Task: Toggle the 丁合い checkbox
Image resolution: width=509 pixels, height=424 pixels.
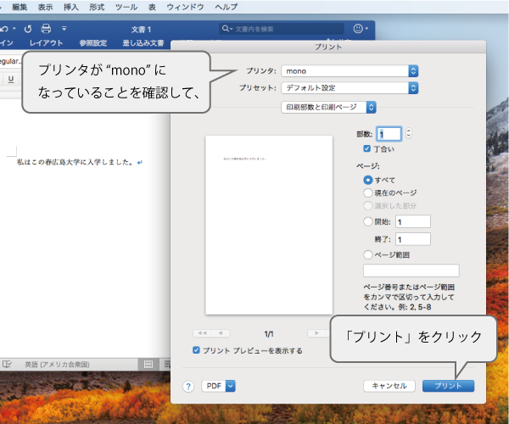Action: [x=366, y=148]
